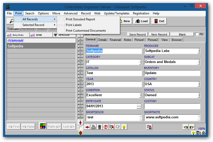Open the COUNTRY dropdown arrow
This screenshot has height=142, width=213.
(x=199, y=84)
